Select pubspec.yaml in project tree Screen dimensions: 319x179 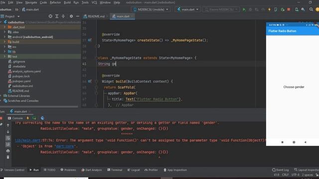[x=21, y=81]
